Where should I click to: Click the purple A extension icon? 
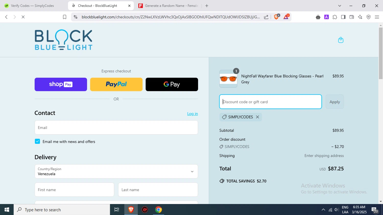click(326, 17)
